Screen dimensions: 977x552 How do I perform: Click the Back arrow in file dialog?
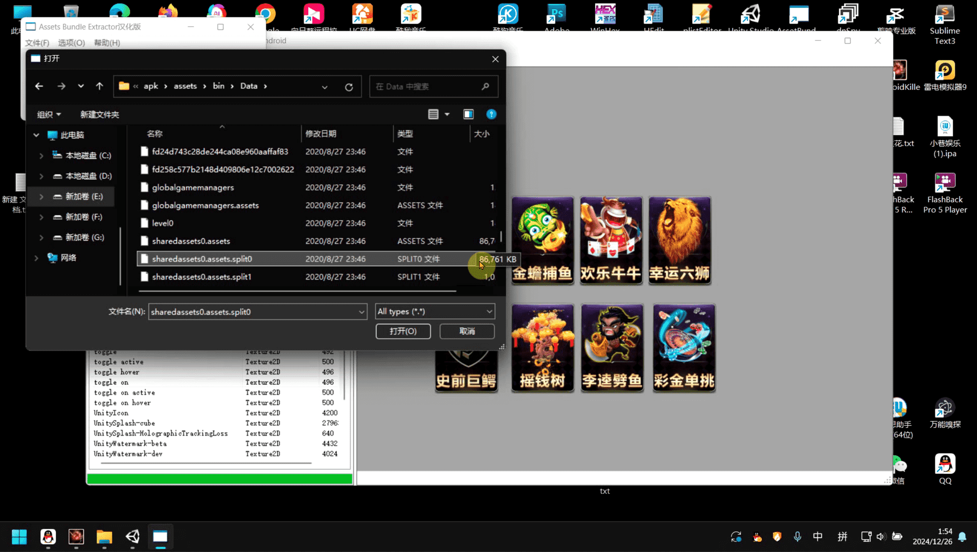[39, 86]
